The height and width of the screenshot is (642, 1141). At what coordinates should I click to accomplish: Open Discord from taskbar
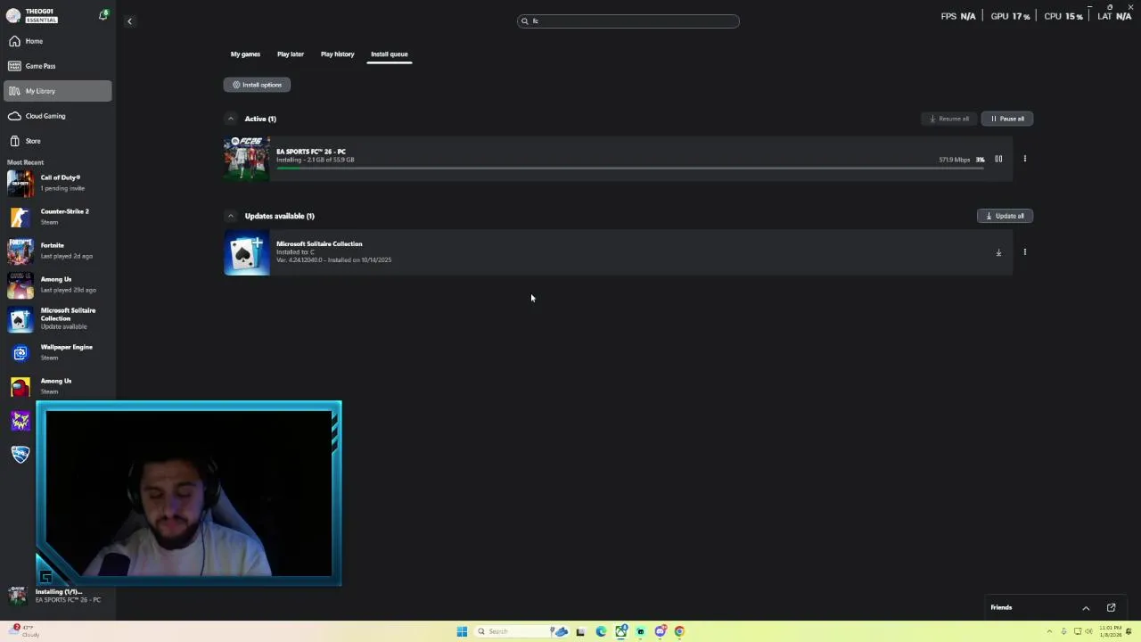660,631
